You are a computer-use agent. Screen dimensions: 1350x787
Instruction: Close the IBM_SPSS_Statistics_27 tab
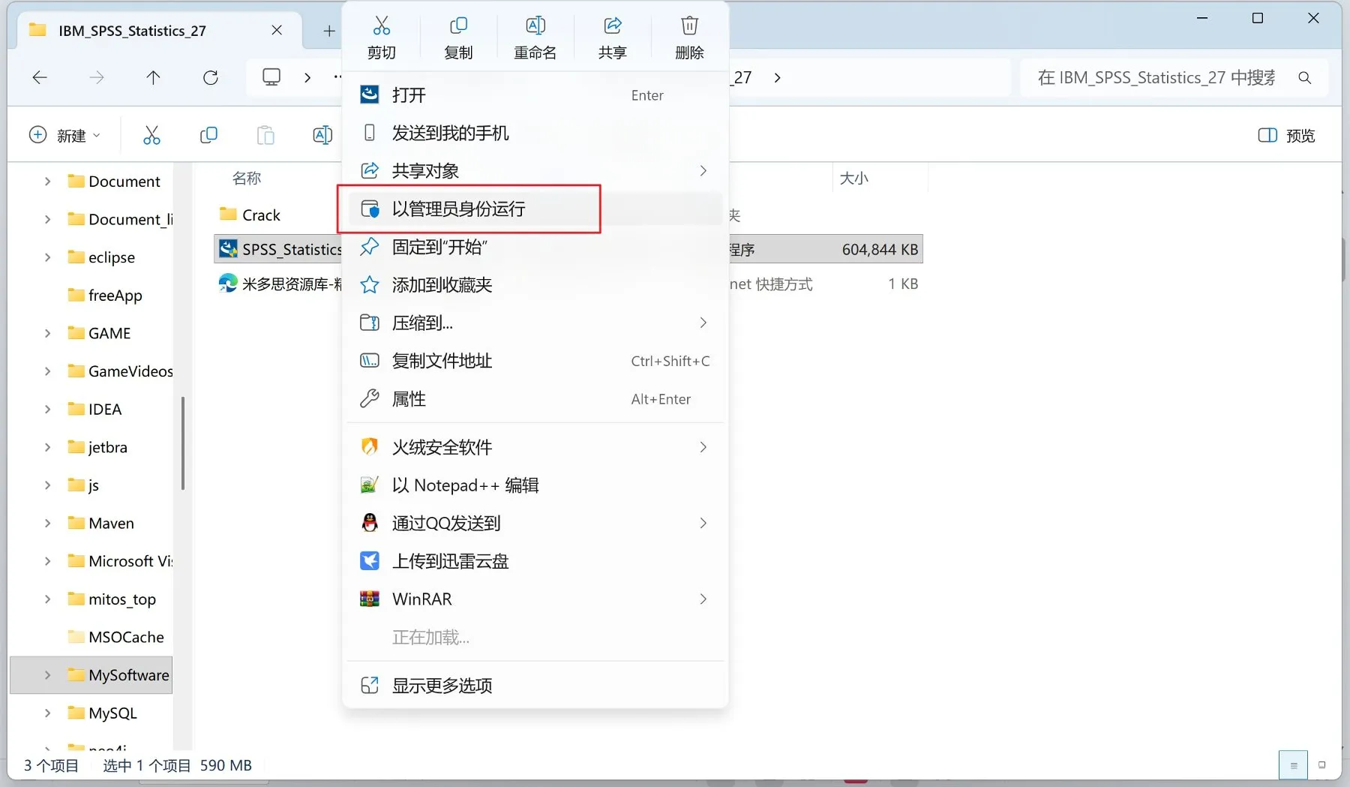pos(277,30)
